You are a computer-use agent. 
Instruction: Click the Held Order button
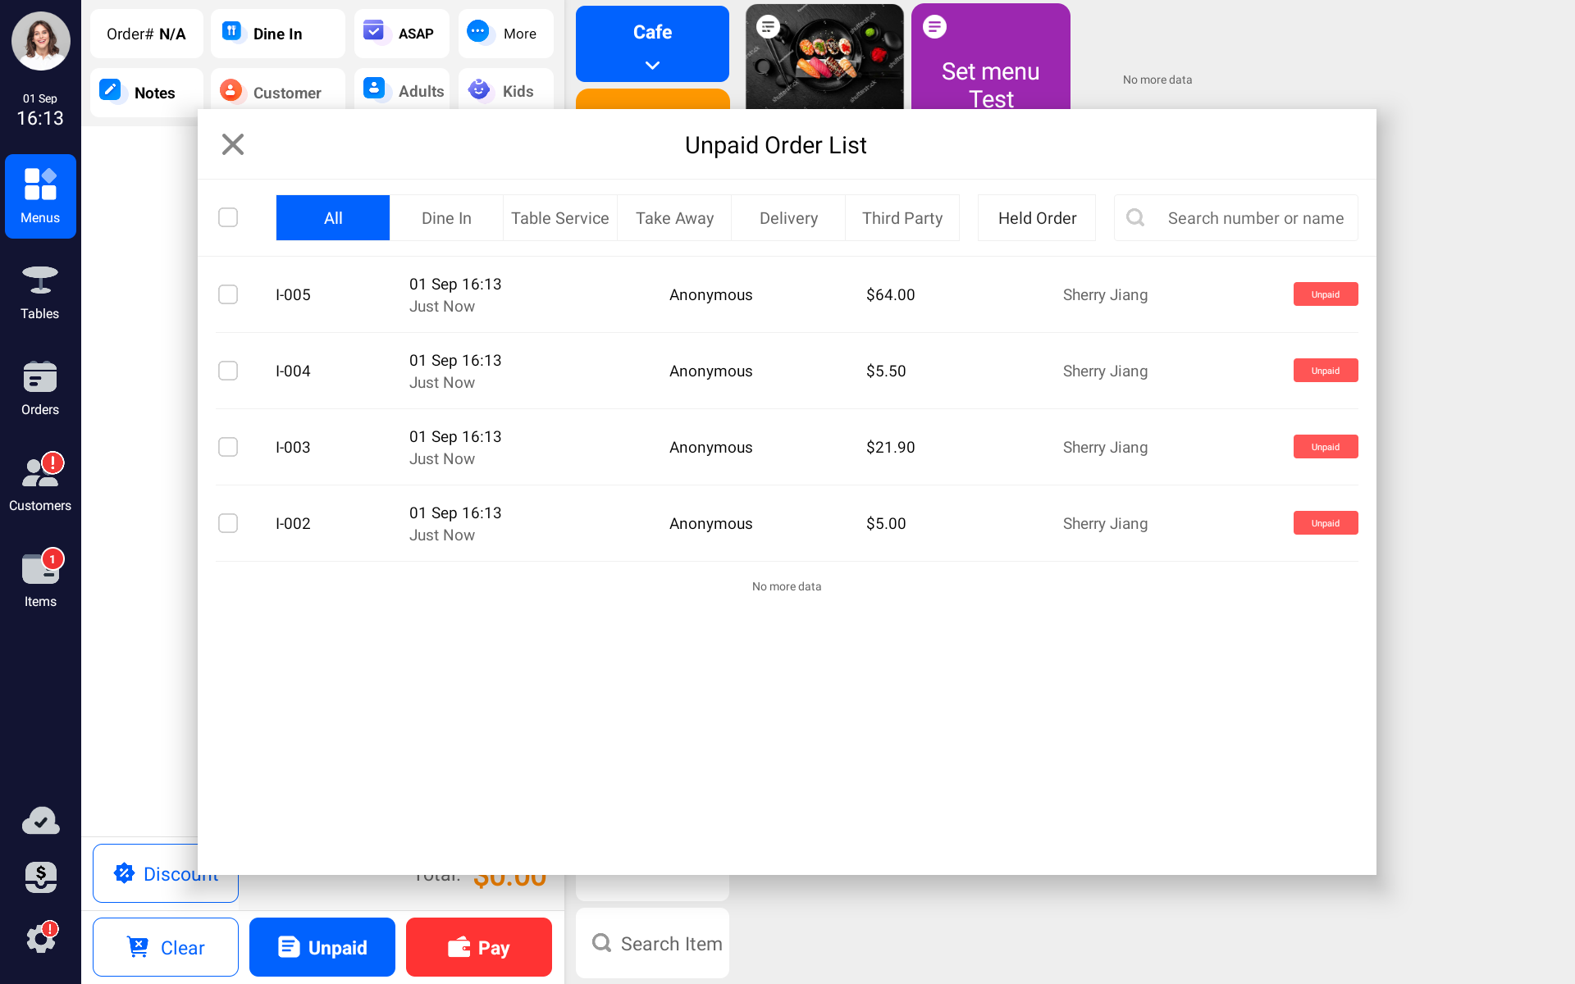click(1037, 218)
